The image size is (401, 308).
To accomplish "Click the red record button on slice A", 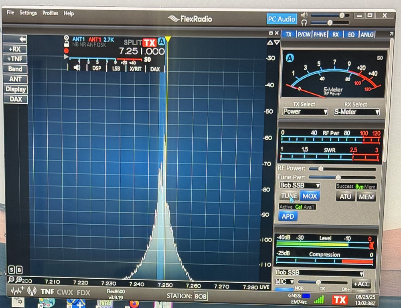I will click(66, 50).
